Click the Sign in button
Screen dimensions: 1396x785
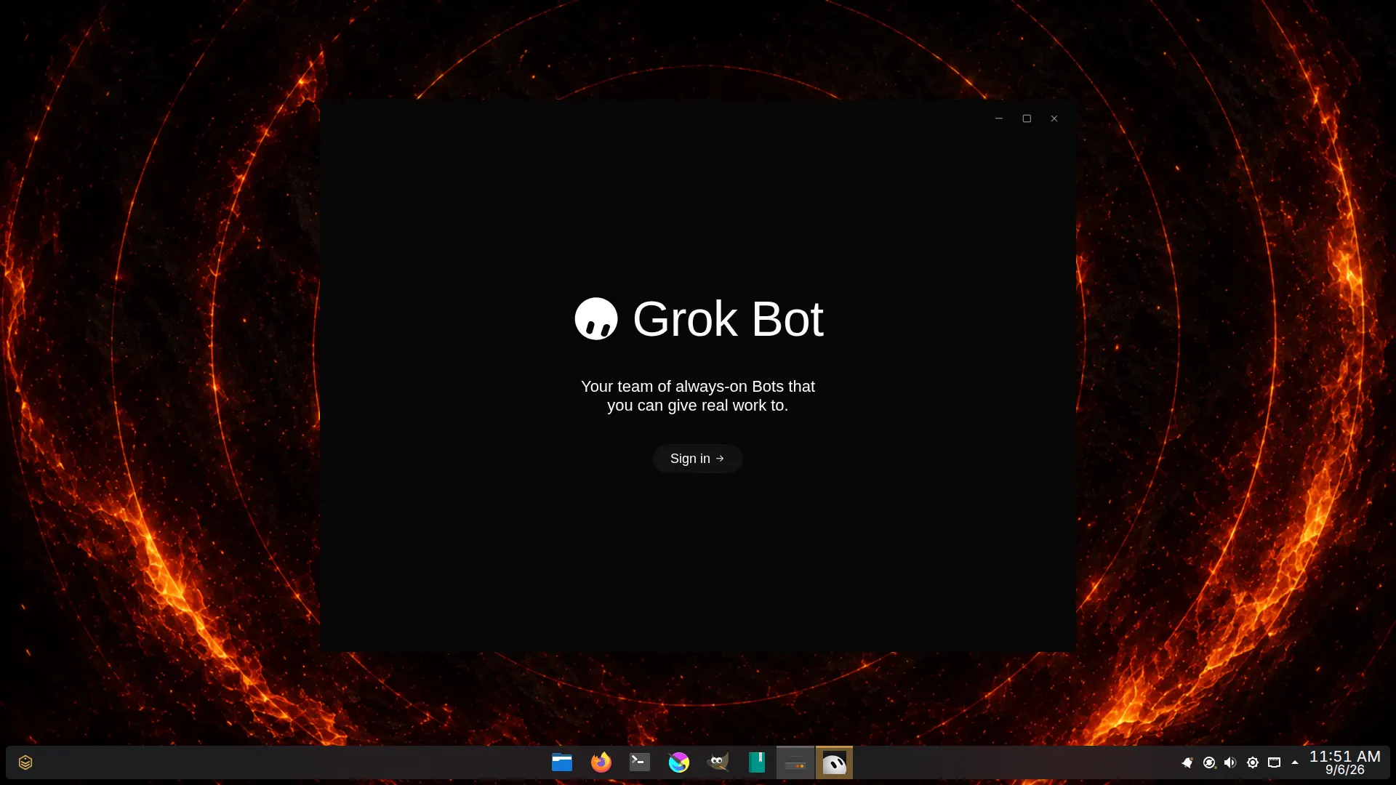(697, 459)
